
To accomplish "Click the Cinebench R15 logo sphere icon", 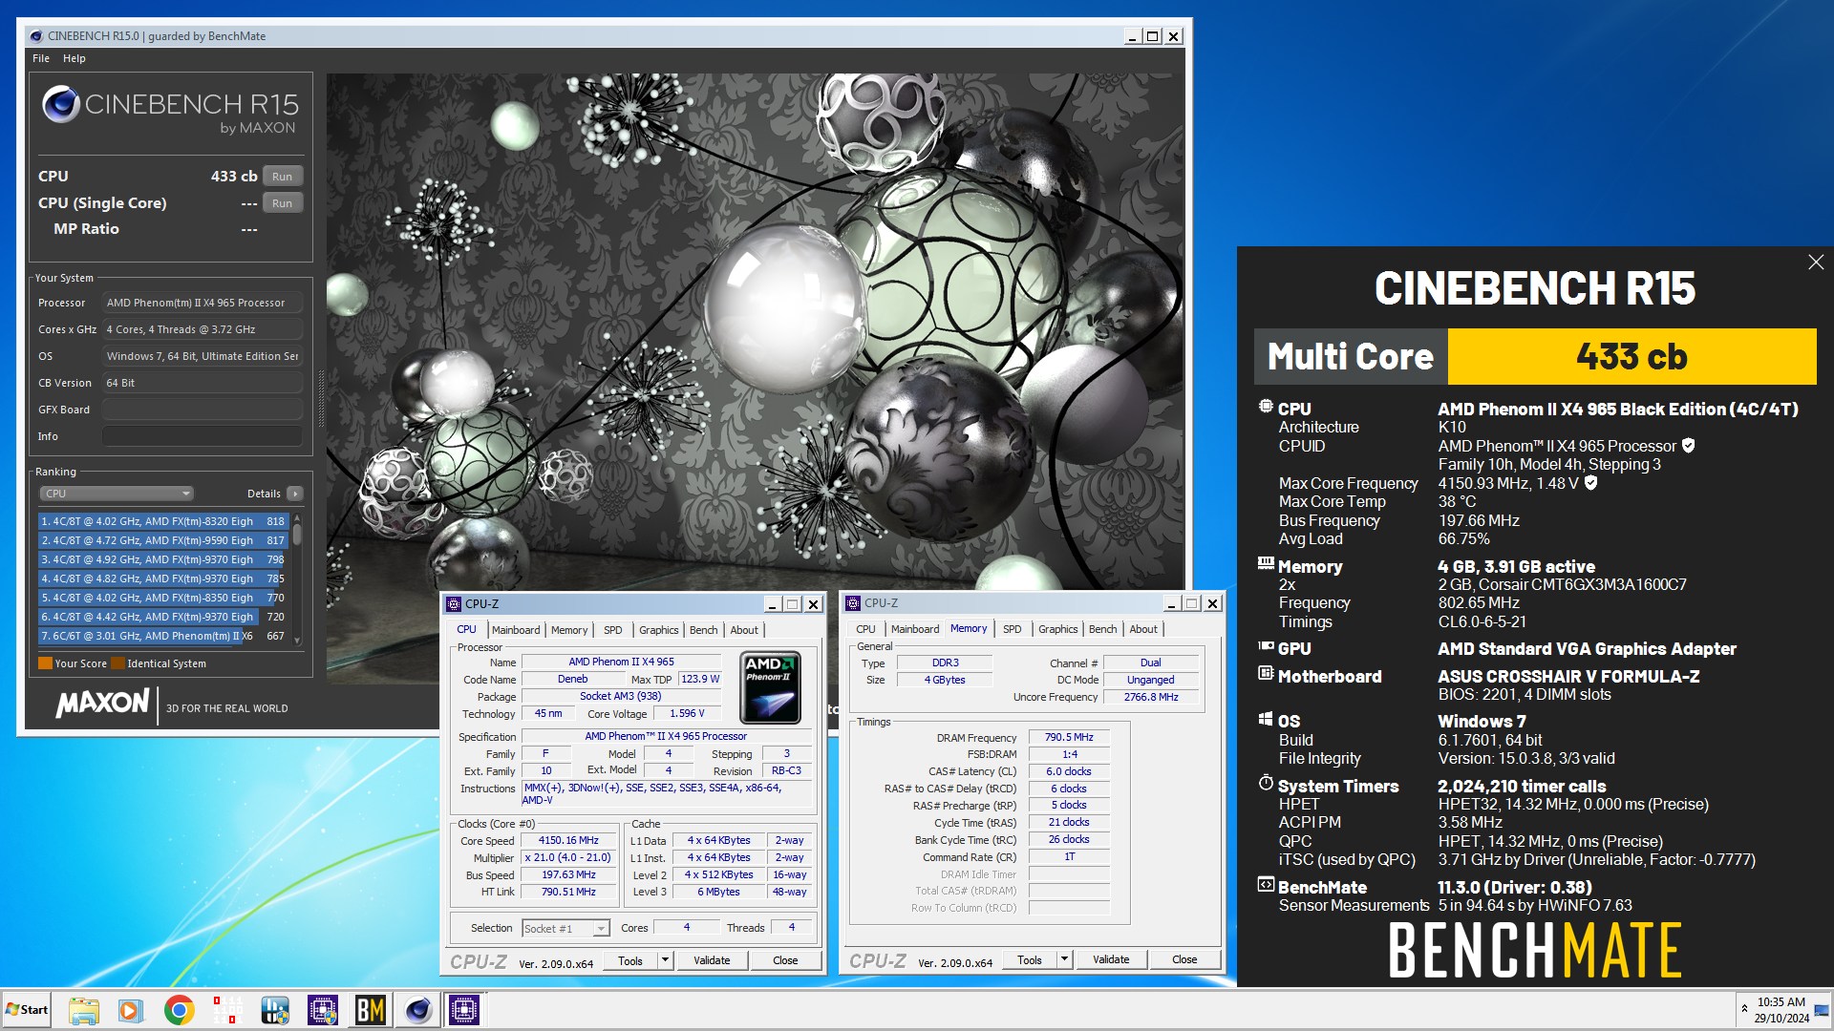I will click(x=61, y=104).
